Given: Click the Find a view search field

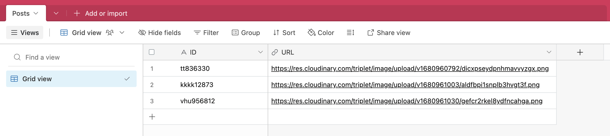Looking at the screenshot, I should (x=71, y=57).
